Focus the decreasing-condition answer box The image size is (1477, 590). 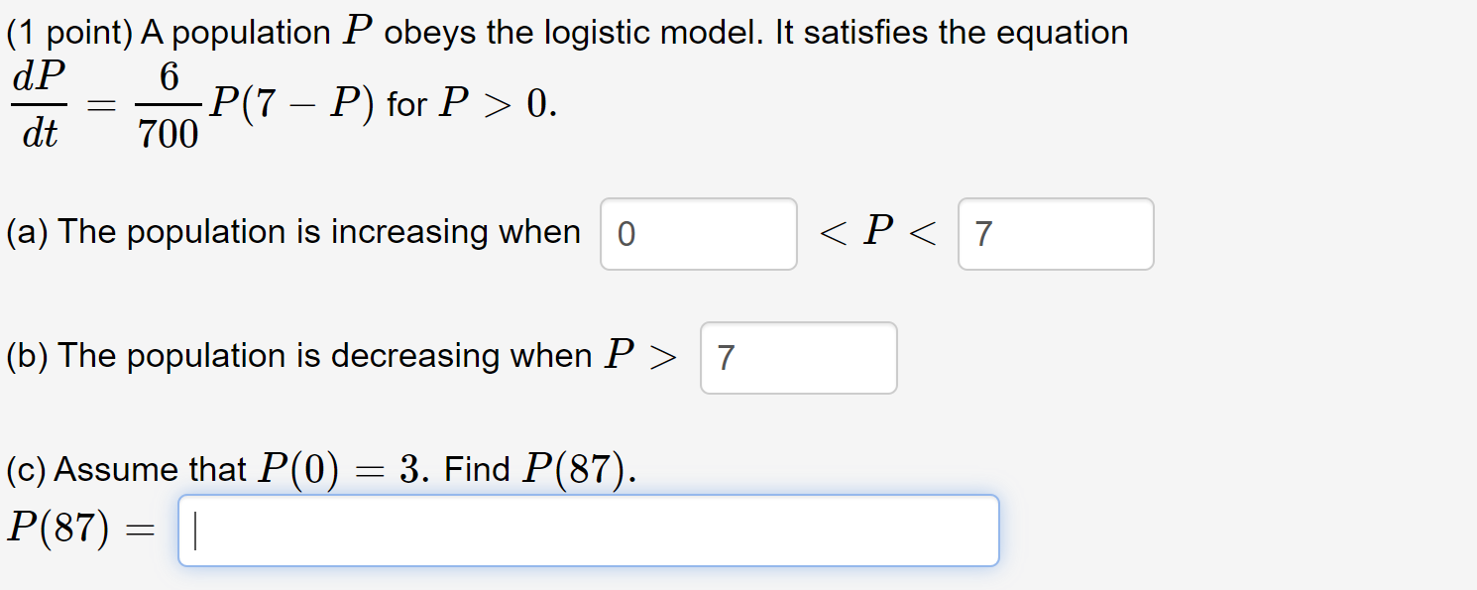[x=797, y=358]
